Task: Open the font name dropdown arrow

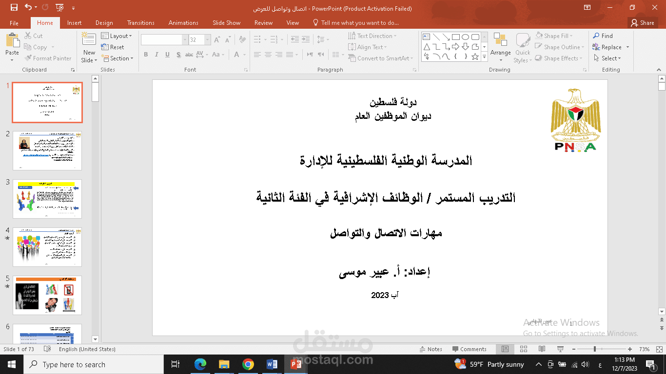Action: (x=185, y=40)
